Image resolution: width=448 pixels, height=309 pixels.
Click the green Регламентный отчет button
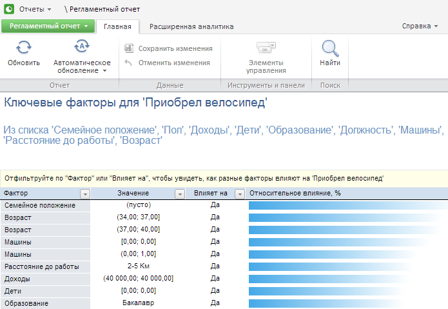(x=48, y=26)
